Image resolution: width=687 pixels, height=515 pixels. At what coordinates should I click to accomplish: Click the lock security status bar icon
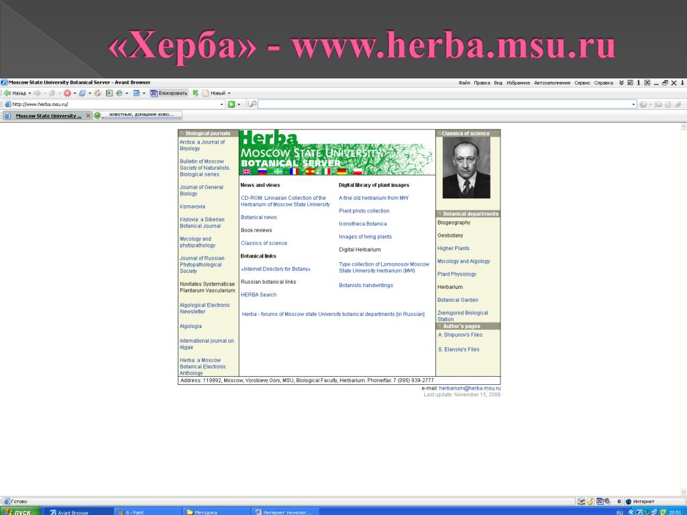tap(590, 502)
